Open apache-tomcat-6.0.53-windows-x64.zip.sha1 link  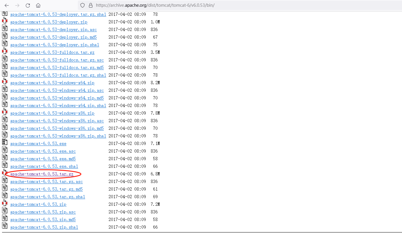pos(58,106)
